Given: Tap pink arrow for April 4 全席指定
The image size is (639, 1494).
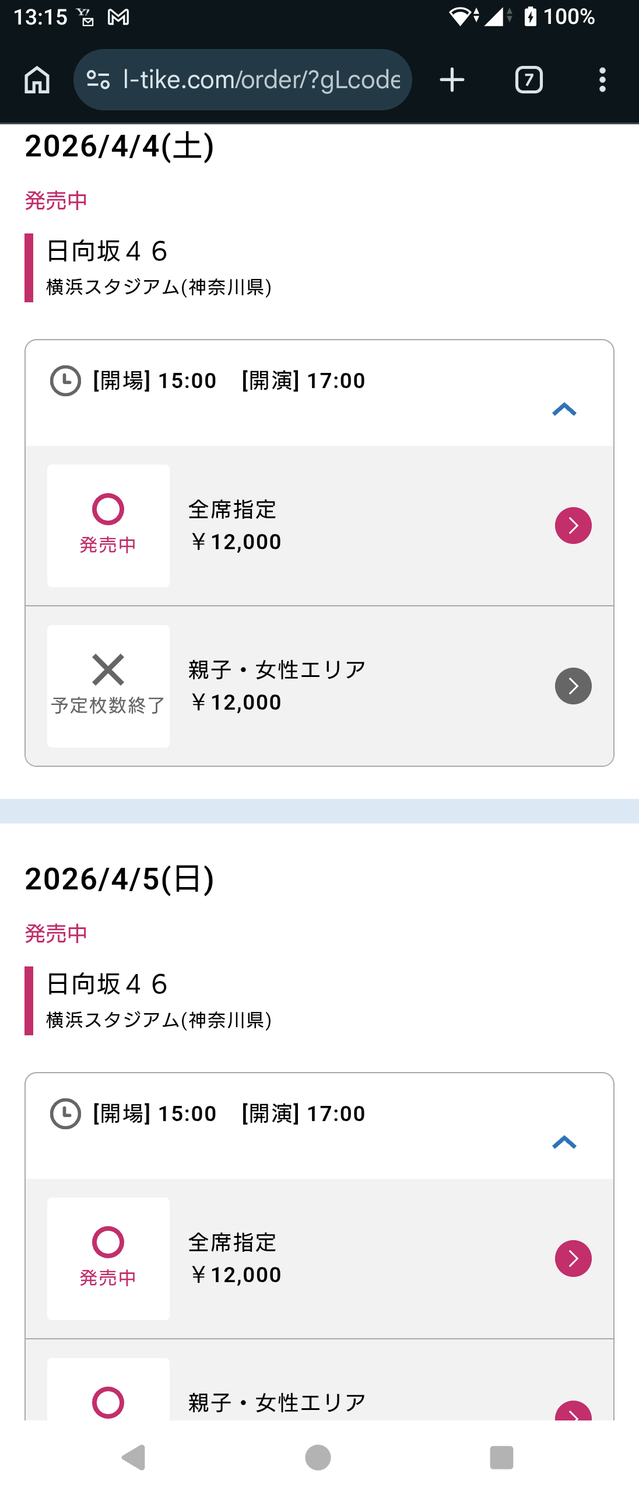Looking at the screenshot, I should pos(573,525).
